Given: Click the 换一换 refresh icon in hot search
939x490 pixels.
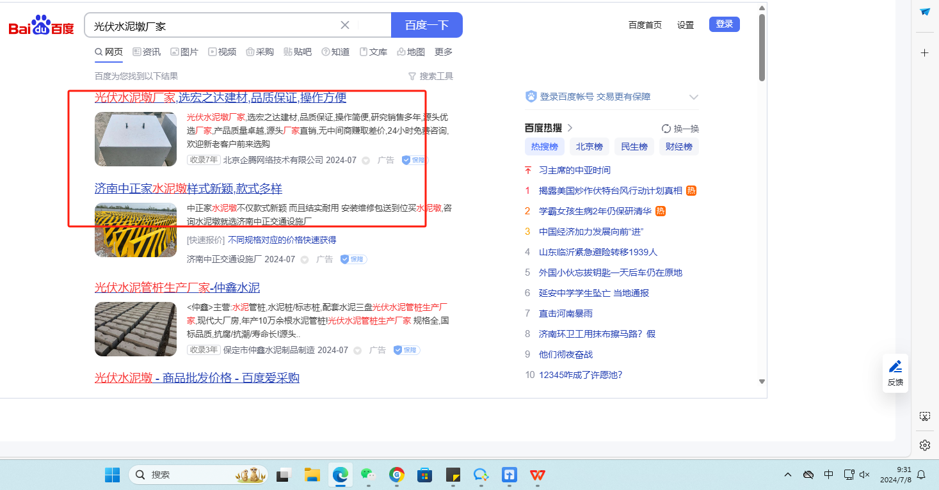Looking at the screenshot, I should coord(666,129).
